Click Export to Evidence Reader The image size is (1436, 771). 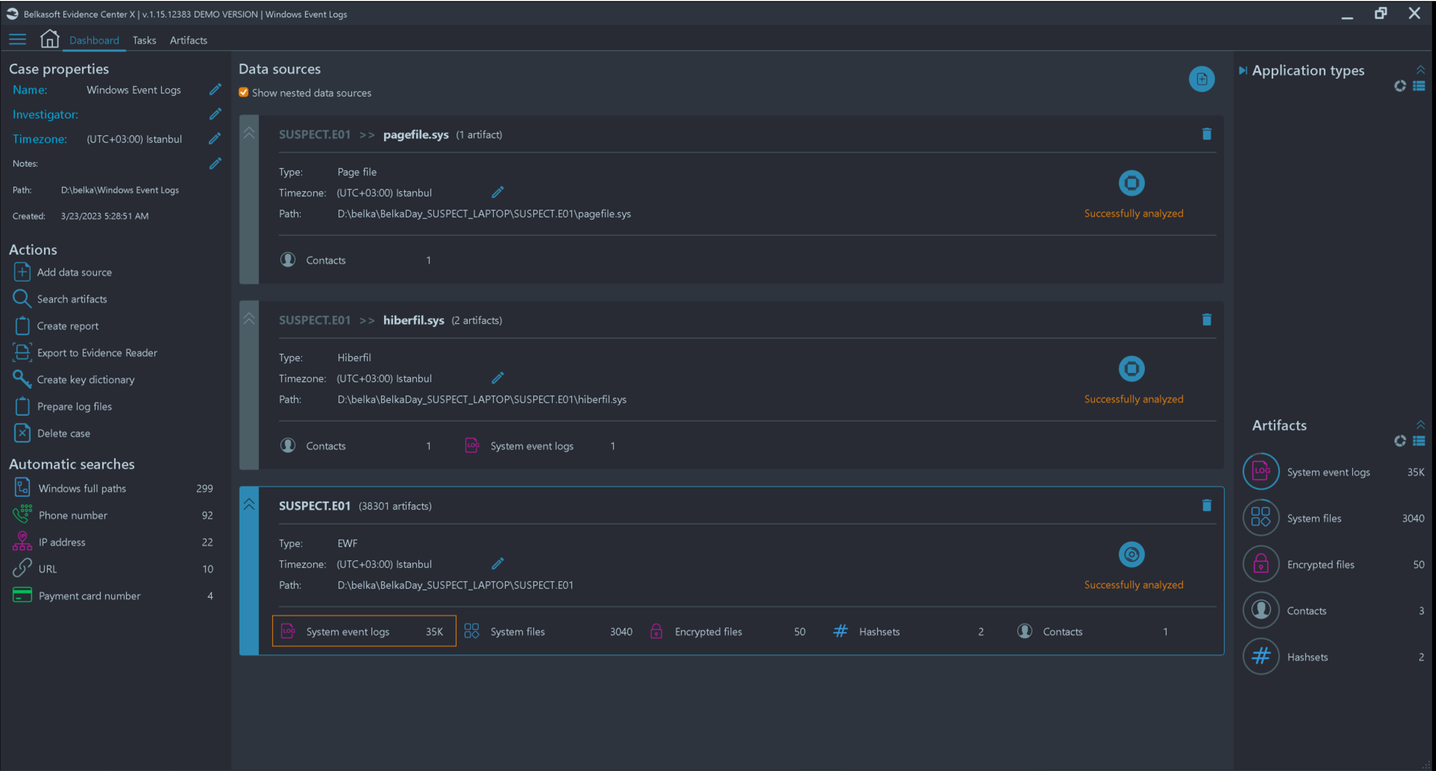[x=85, y=353]
